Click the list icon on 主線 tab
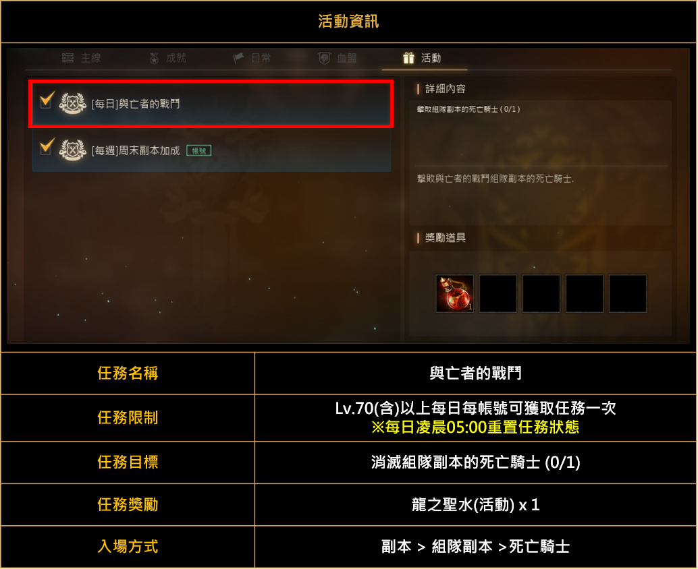The height and width of the screenshot is (569, 698). [68, 58]
